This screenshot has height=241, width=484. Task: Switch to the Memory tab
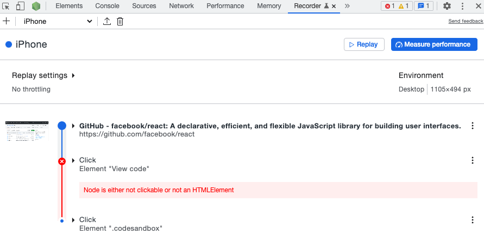[x=269, y=6]
